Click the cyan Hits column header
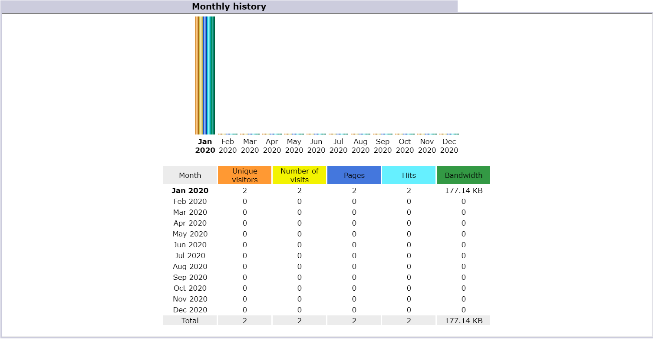 pyautogui.click(x=409, y=175)
